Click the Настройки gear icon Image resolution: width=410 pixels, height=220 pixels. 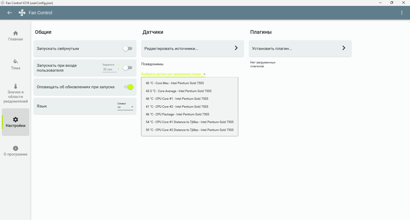16,119
